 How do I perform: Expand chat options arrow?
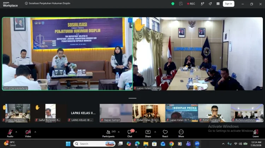click(x=136, y=132)
